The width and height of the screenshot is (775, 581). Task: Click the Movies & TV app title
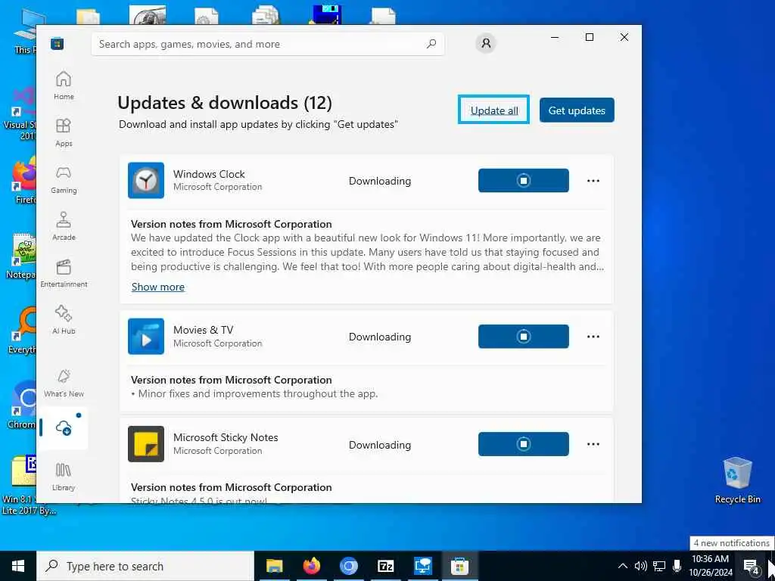[203, 330]
